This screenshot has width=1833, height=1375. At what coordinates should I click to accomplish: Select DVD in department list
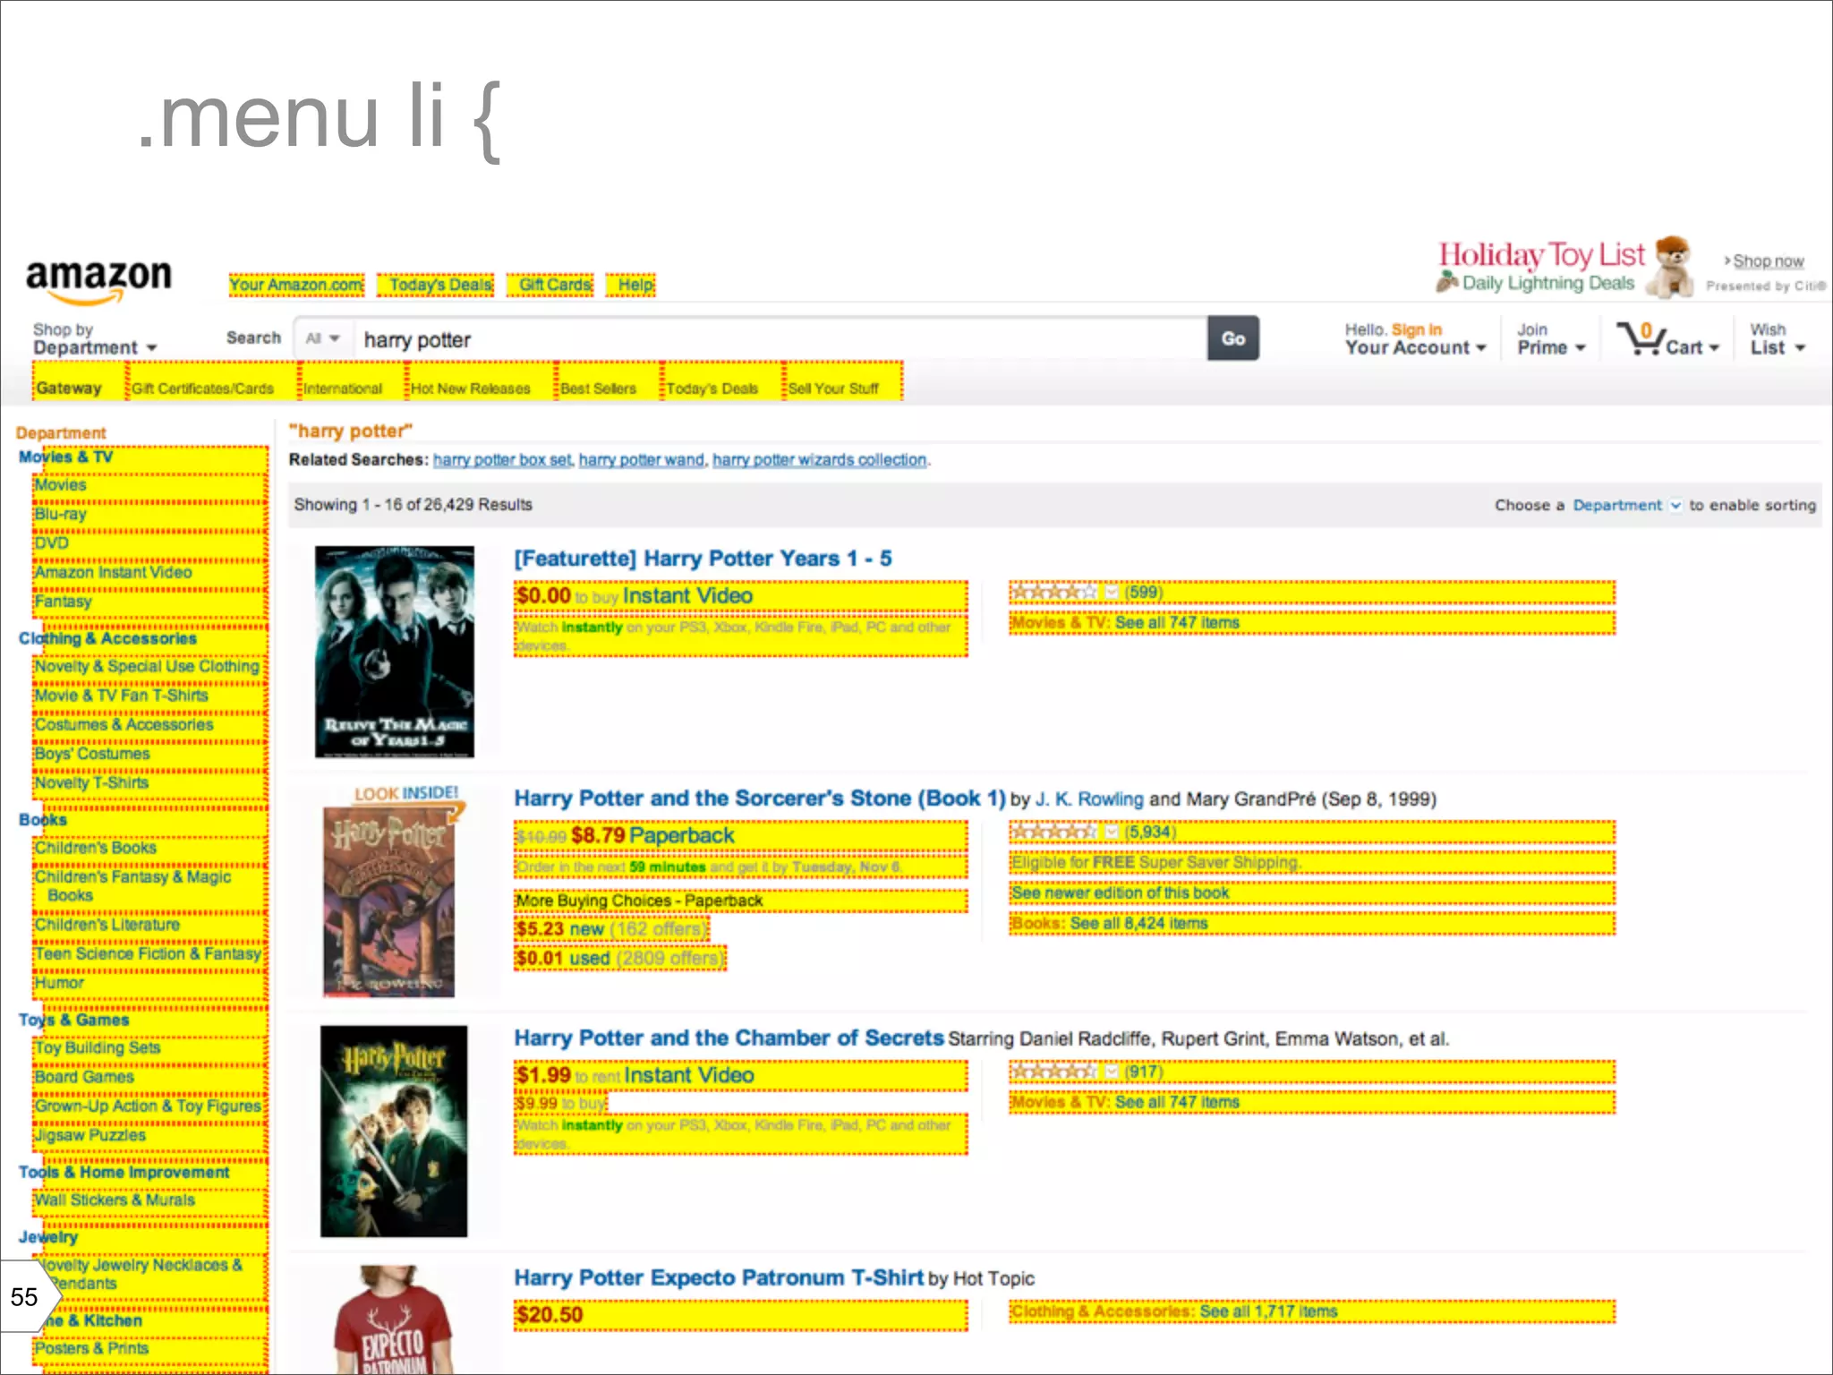pyautogui.click(x=52, y=542)
